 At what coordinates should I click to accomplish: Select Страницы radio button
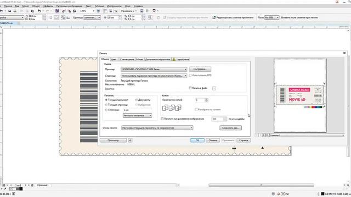(106, 110)
